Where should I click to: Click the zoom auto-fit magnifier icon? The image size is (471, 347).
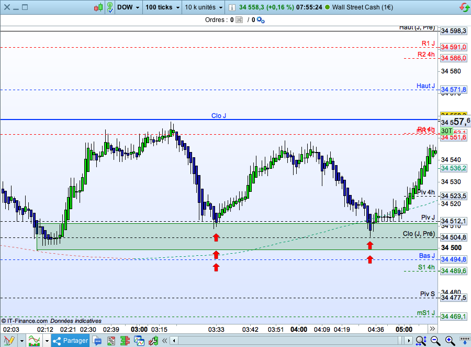[x=421, y=341]
